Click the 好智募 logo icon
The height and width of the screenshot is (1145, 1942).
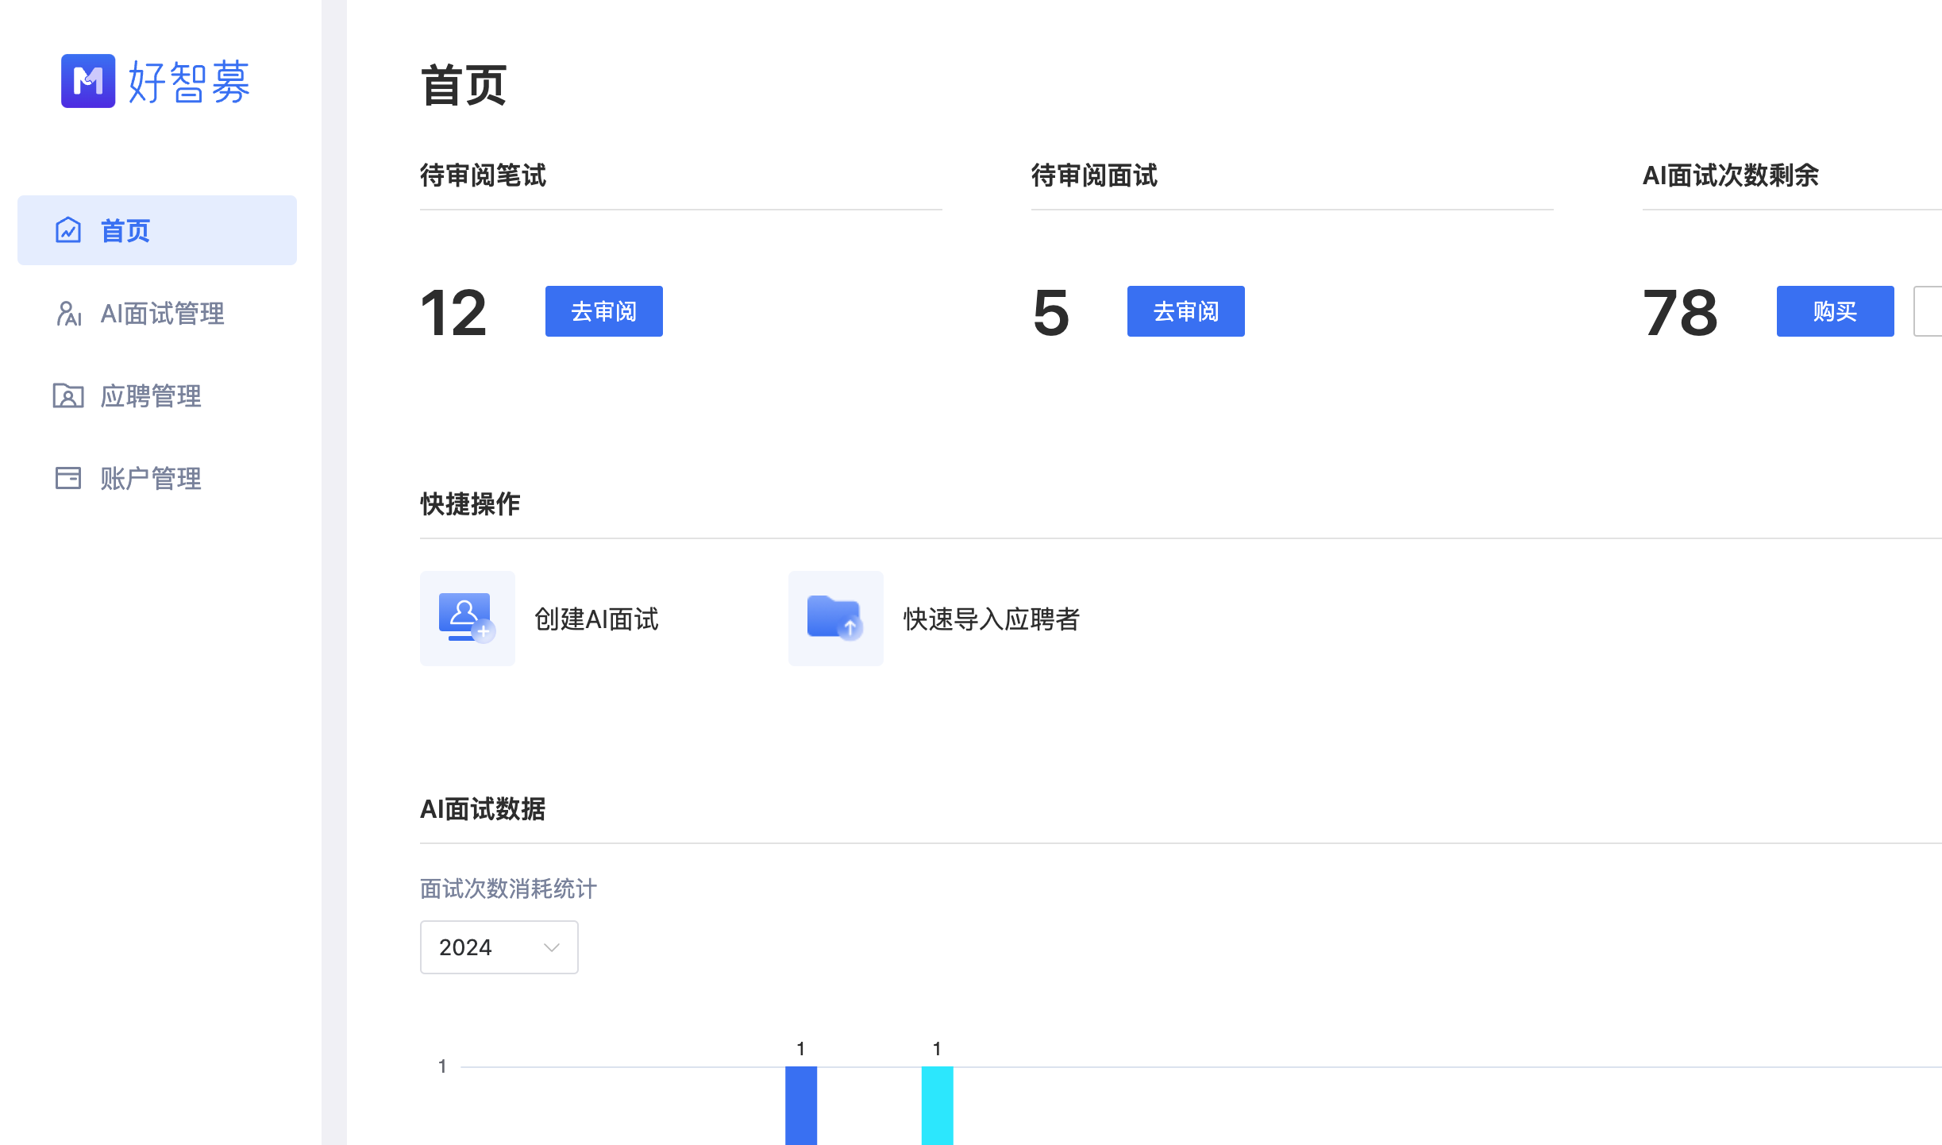[88, 81]
